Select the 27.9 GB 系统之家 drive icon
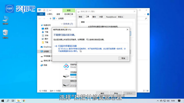 tap(66, 85)
